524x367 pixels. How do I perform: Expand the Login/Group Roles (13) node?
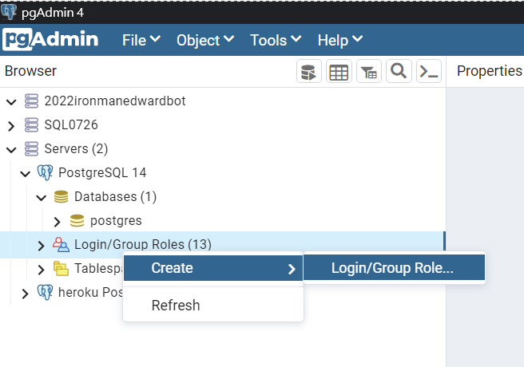pyautogui.click(x=42, y=246)
